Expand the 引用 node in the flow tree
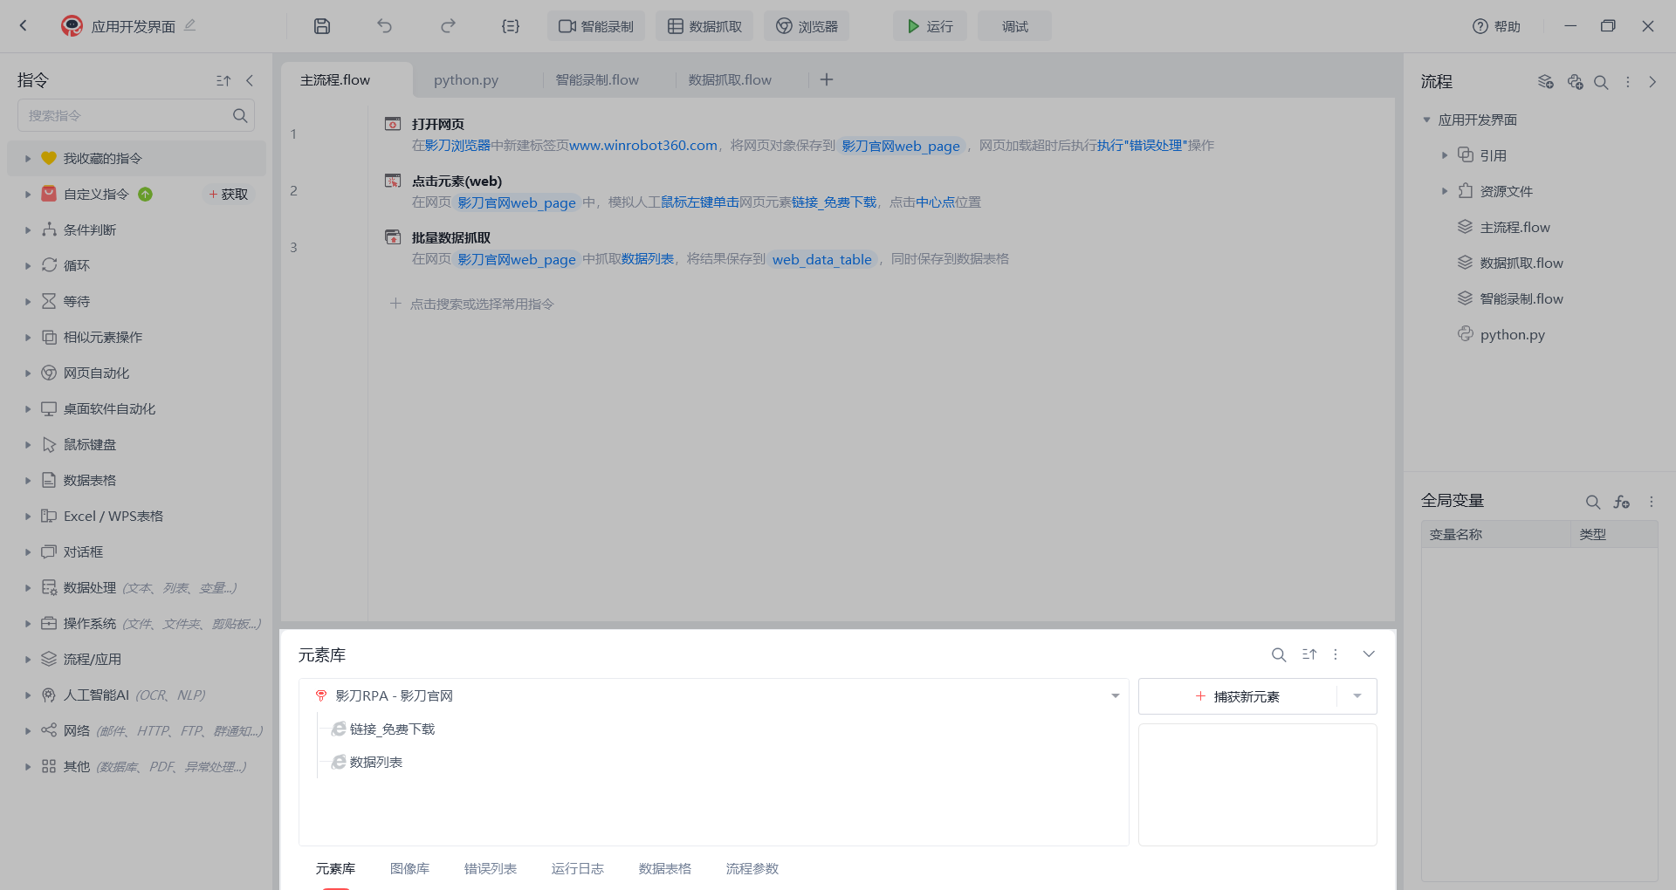The image size is (1676, 890). [1444, 155]
